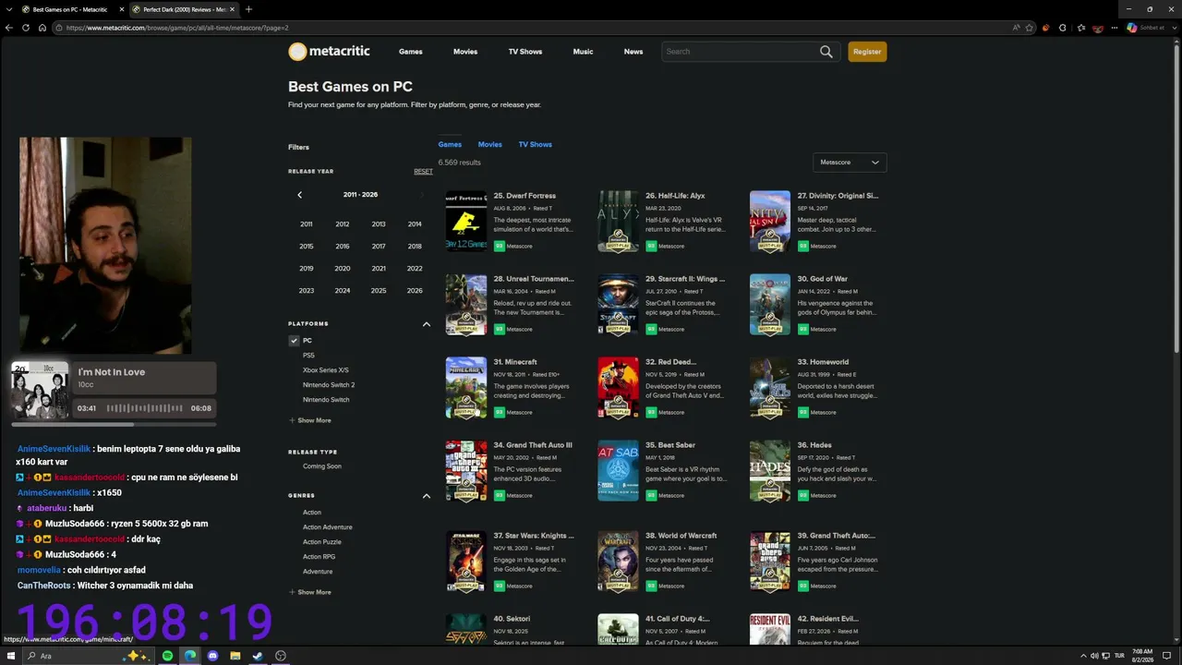Switch to the Movies results tab
The image size is (1182, 665).
click(x=490, y=145)
